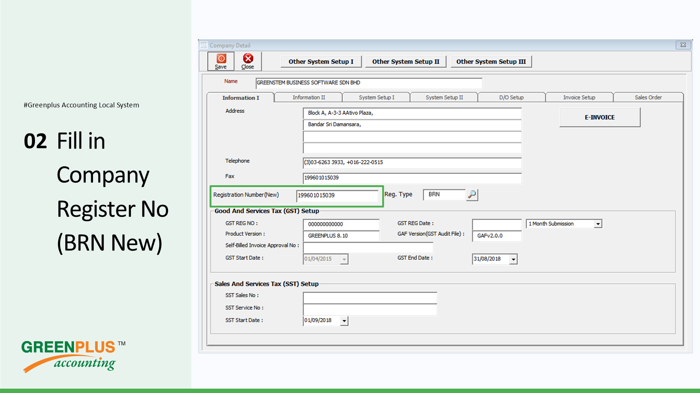Click the SST Start Date value 01/09/2018
This screenshot has height=393, width=700.
coord(318,320)
